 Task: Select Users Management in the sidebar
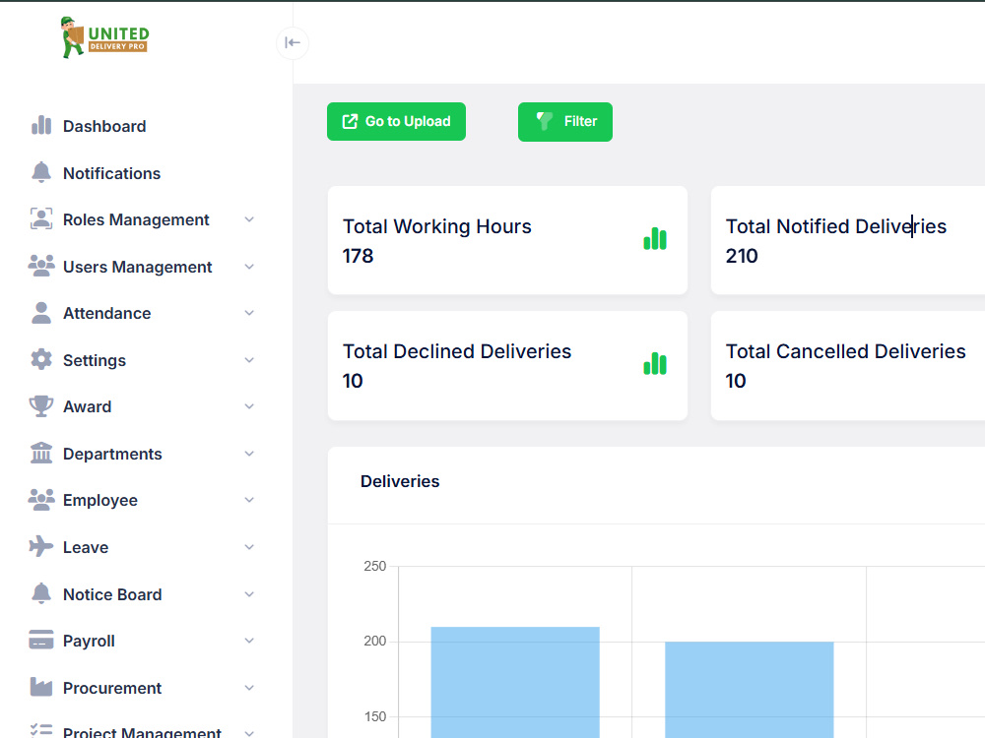pyautogui.click(x=138, y=267)
